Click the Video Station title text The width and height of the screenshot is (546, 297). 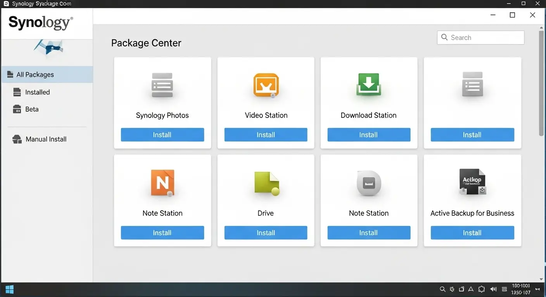point(266,115)
